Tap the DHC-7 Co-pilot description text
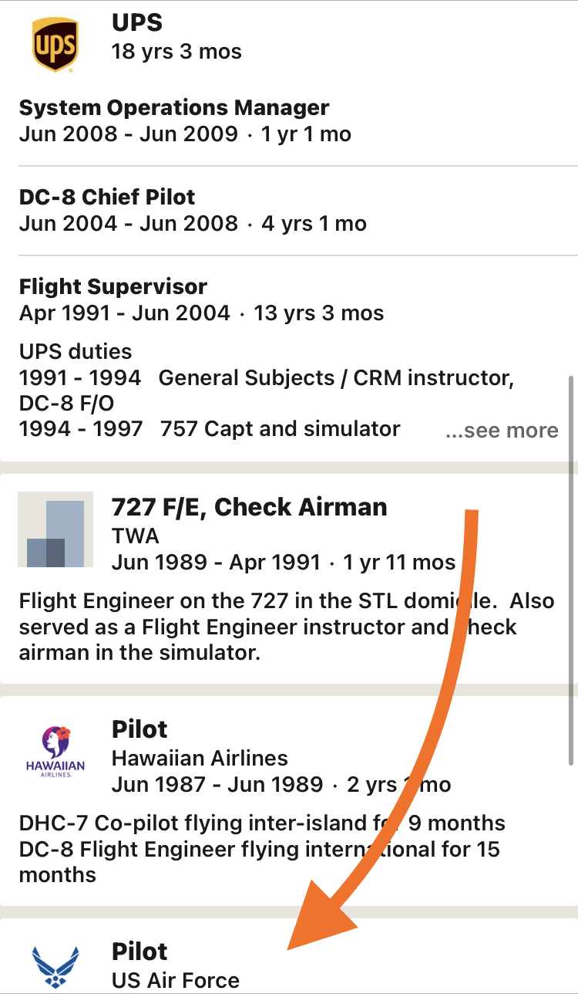 coord(262,849)
